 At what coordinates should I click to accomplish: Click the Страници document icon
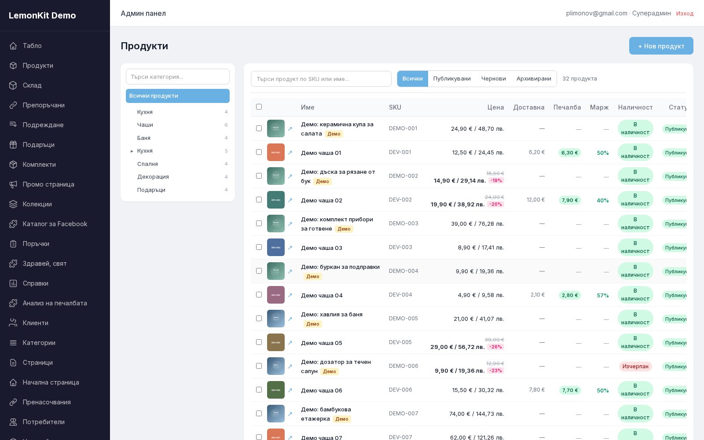pos(13,363)
